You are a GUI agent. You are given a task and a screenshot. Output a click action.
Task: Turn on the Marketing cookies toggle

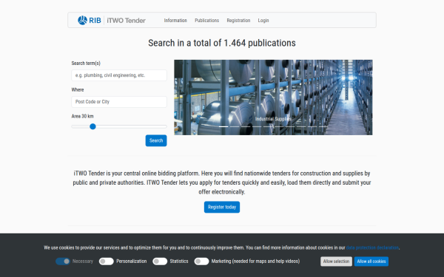[201, 261]
